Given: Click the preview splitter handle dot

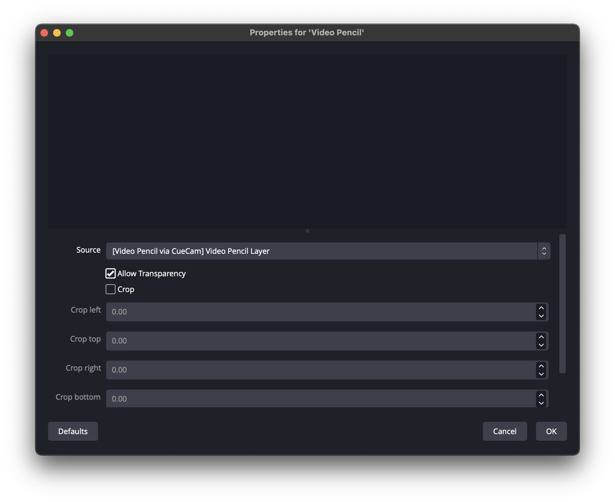Looking at the screenshot, I should (x=307, y=231).
